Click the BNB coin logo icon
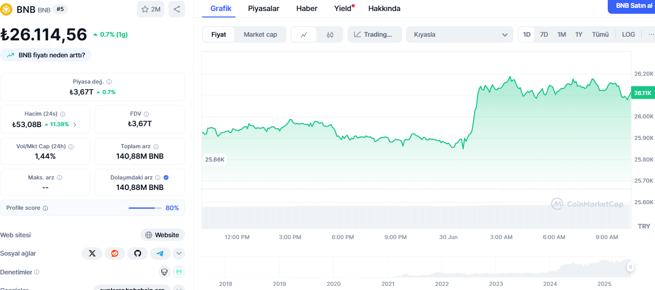Screen dimensions: 655x290 tap(6, 9)
